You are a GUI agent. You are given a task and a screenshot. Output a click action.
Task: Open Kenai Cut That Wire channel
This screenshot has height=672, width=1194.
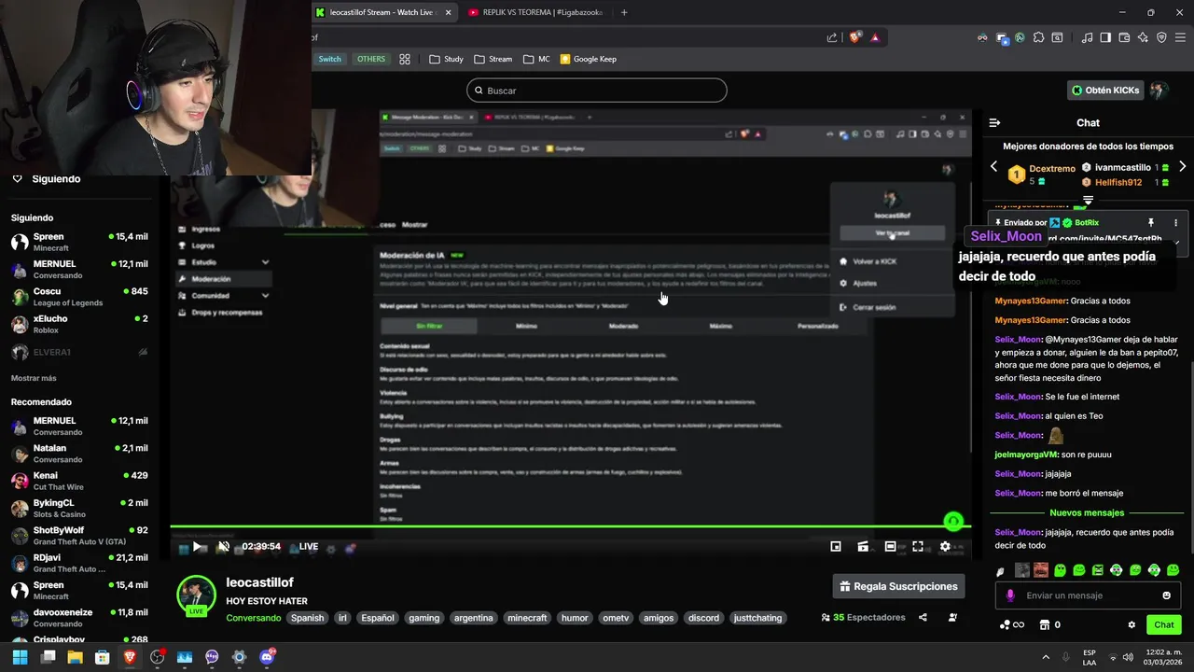(x=79, y=481)
